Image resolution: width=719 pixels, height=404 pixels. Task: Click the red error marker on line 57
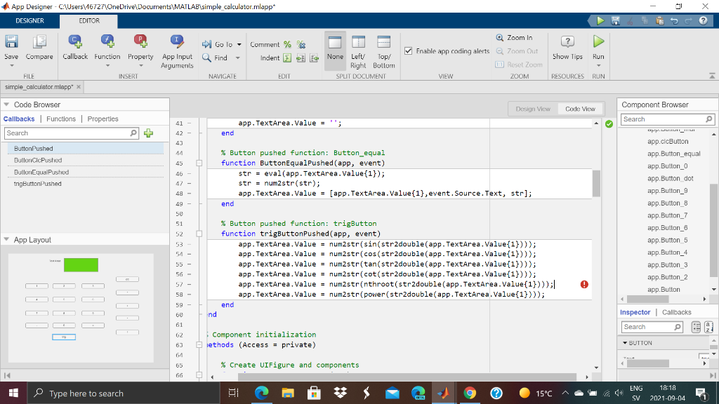584,284
